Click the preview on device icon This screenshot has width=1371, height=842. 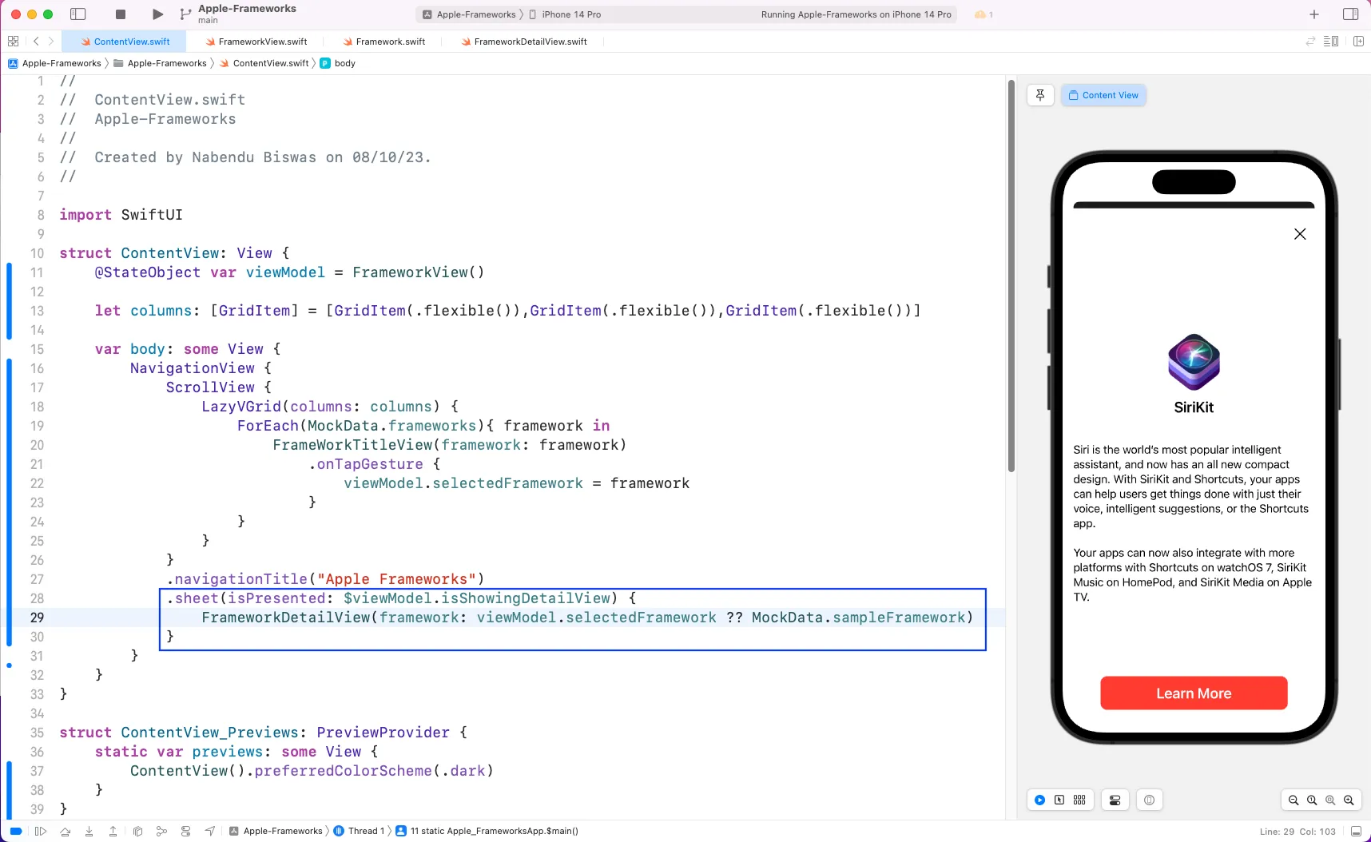pyautogui.click(x=1149, y=800)
